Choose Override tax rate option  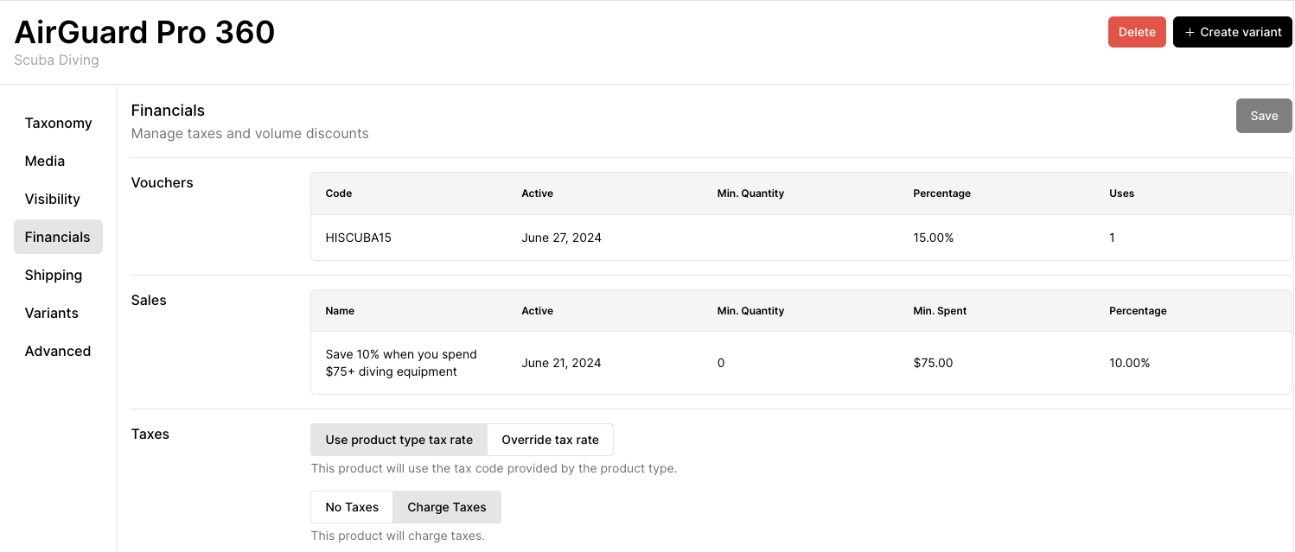tap(550, 440)
